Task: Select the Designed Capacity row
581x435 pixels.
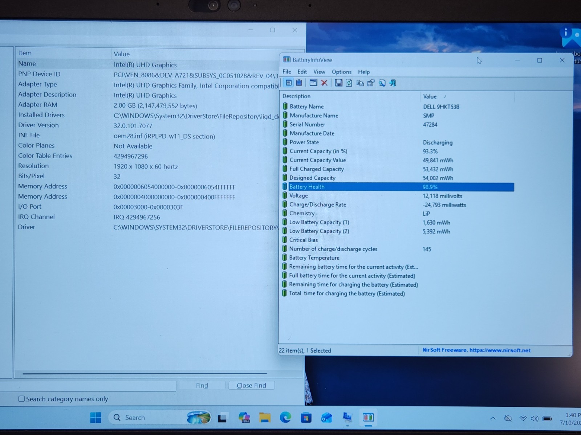Action: pyautogui.click(x=398, y=178)
